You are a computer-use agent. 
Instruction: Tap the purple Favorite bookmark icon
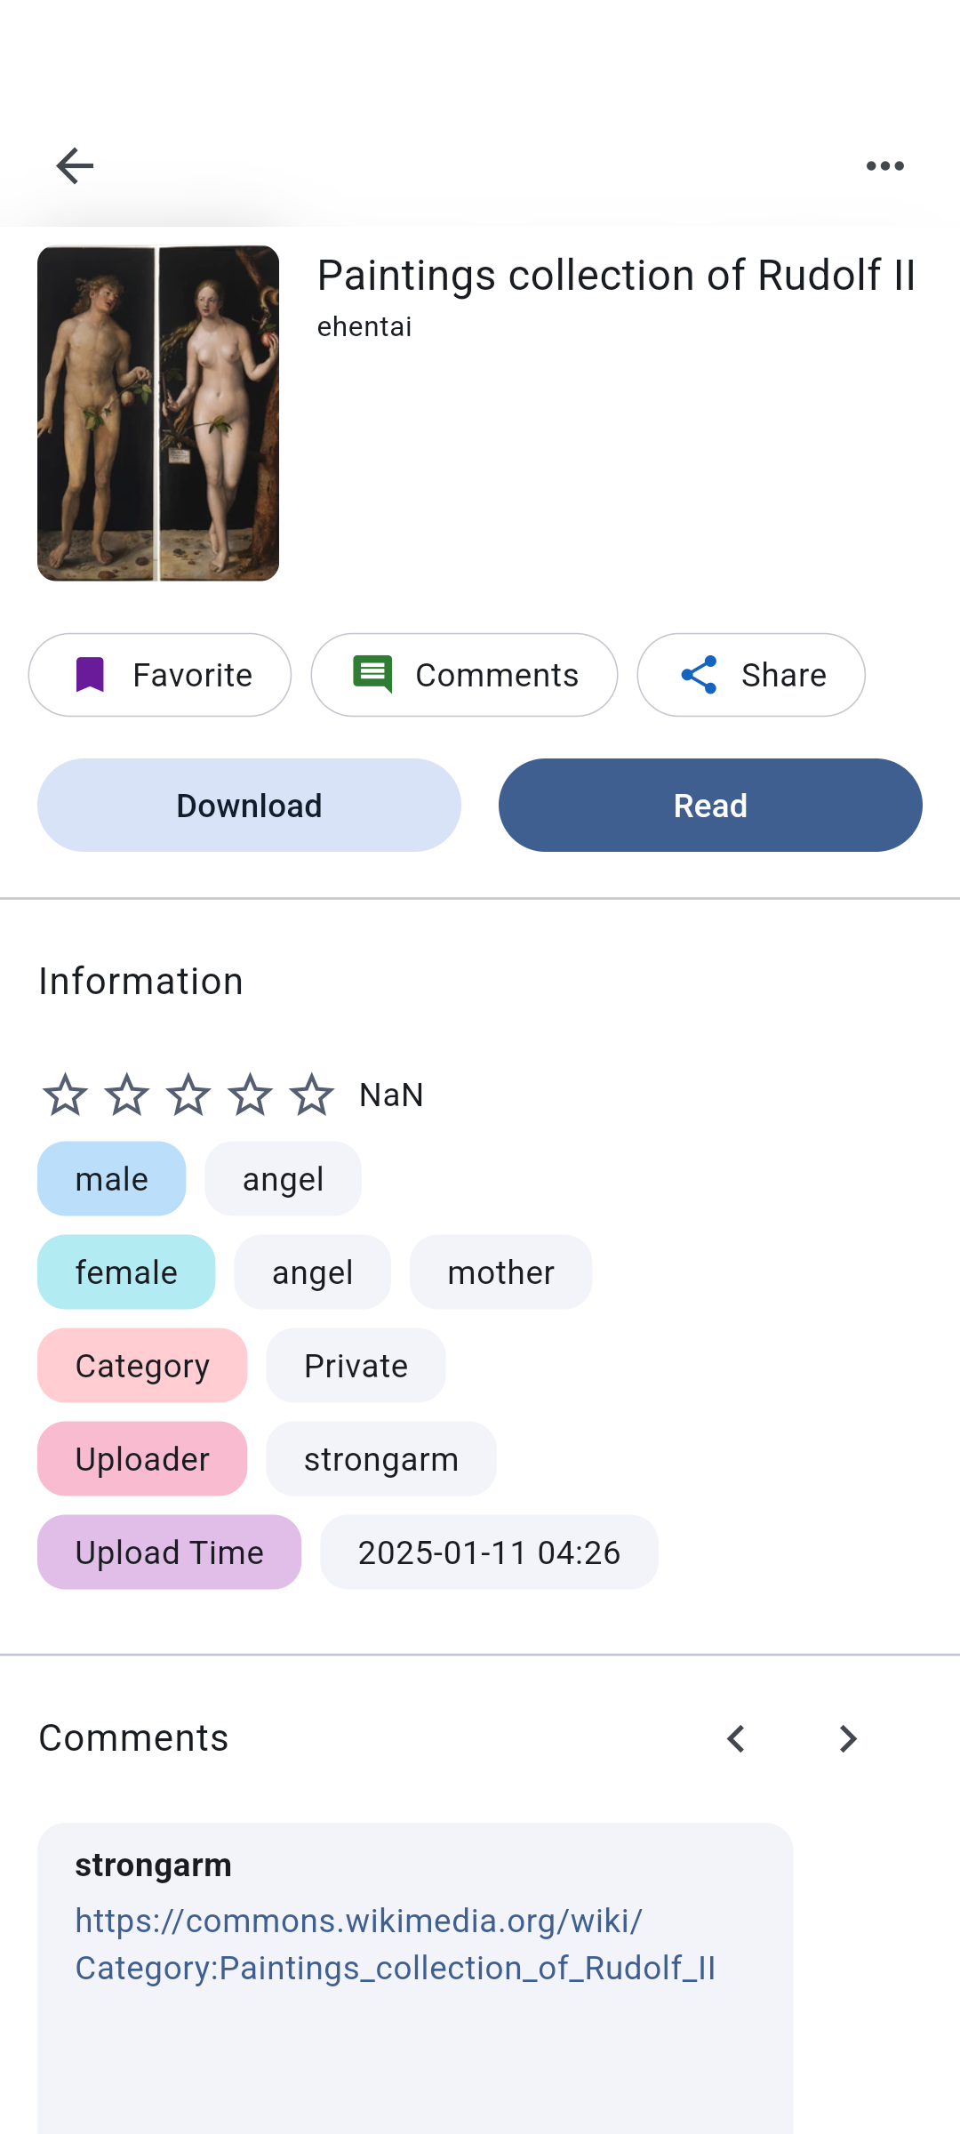pyautogui.click(x=90, y=675)
